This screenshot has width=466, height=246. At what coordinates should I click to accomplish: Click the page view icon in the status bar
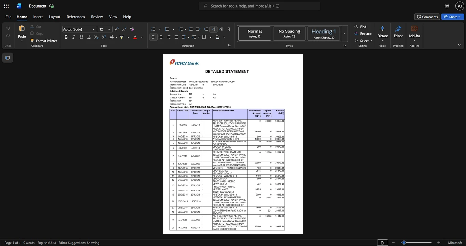click(x=382, y=243)
